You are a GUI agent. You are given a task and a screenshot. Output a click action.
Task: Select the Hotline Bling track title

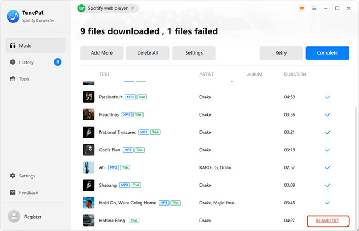[x=112, y=221]
